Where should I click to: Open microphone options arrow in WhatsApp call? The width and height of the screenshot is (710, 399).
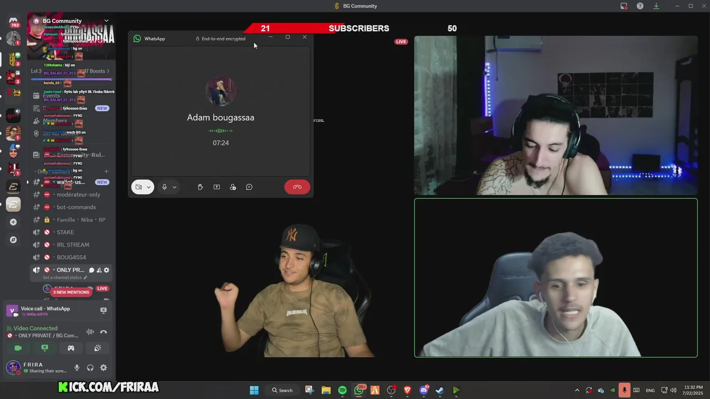point(174,187)
